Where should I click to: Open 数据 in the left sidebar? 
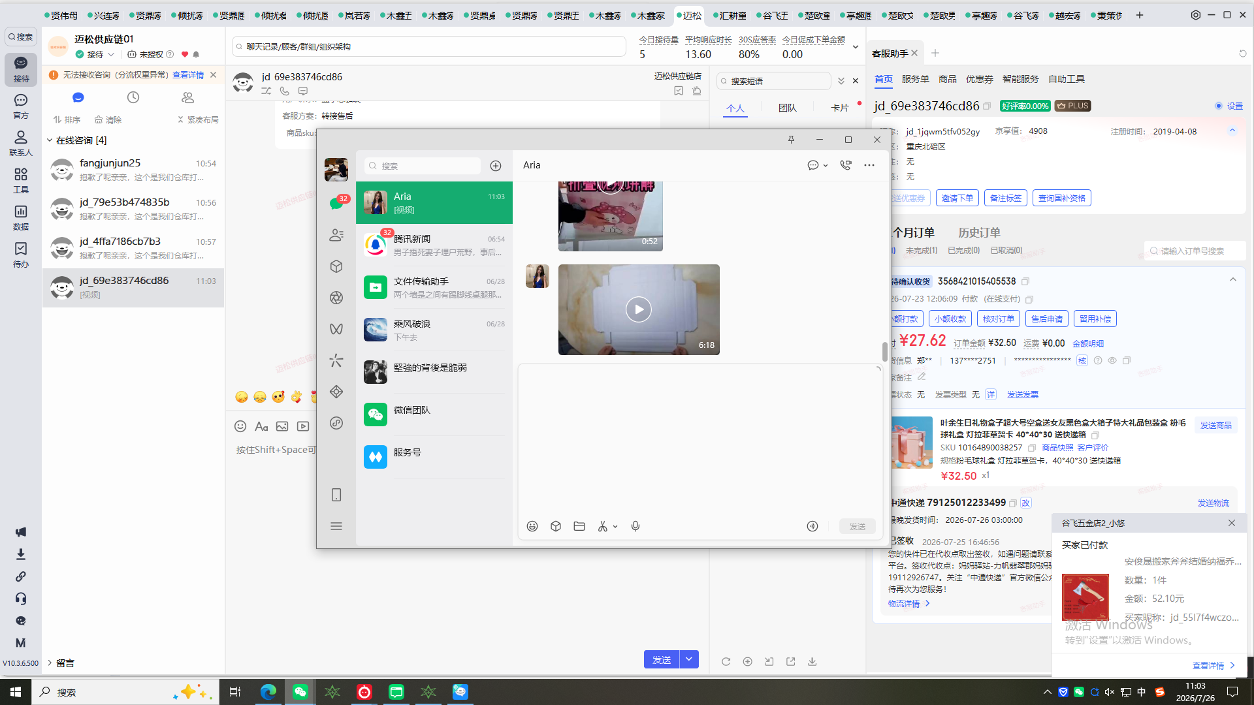coord(21,217)
